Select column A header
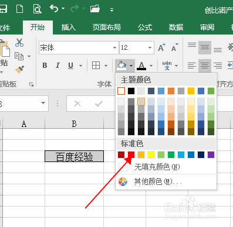 [24, 123]
